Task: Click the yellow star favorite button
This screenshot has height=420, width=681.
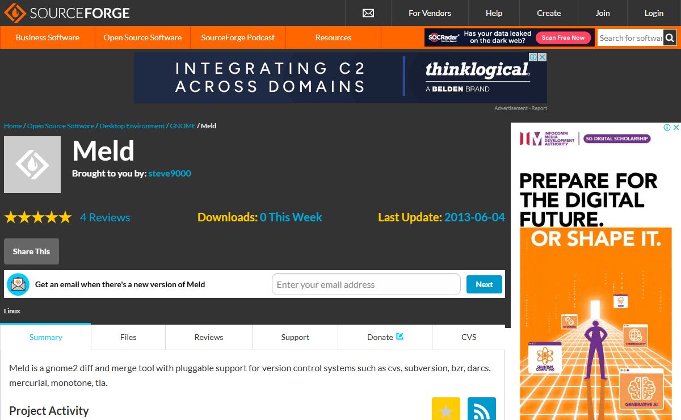Action: pyautogui.click(x=446, y=410)
